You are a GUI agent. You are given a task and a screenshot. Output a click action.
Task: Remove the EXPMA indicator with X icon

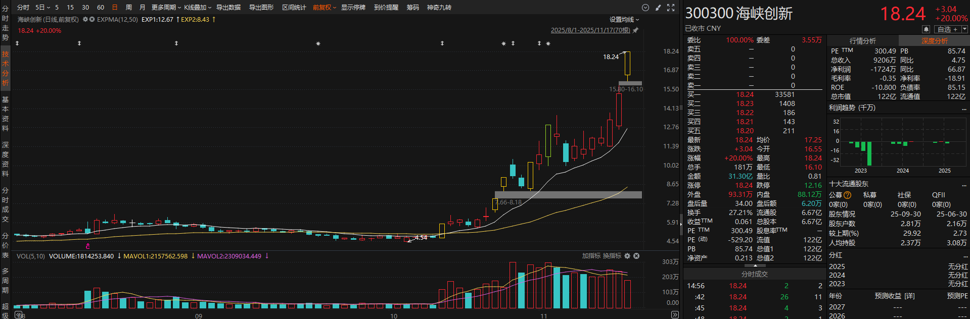[x=92, y=19]
